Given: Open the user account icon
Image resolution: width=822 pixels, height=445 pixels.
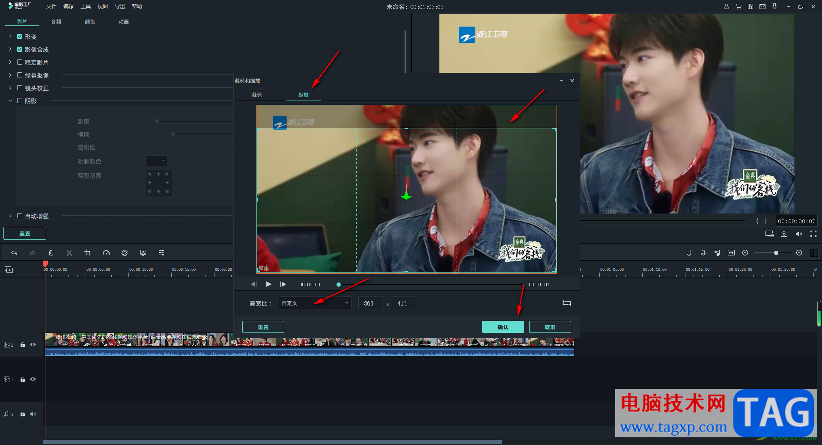Looking at the screenshot, I should click(727, 6).
